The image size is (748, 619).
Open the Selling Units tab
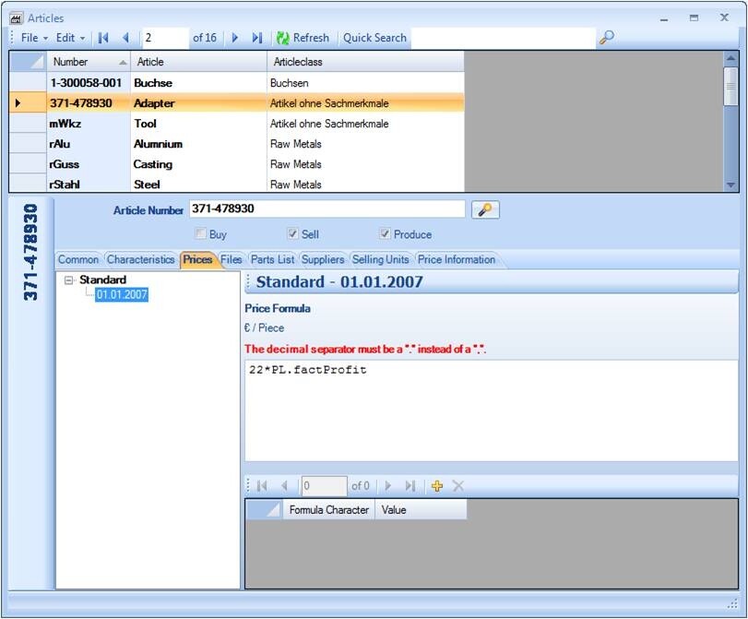pyautogui.click(x=380, y=259)
